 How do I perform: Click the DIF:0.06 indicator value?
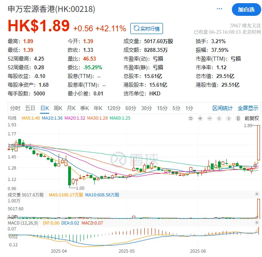click(51, 223)
